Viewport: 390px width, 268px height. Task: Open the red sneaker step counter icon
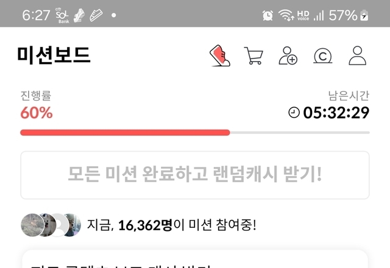220,55
